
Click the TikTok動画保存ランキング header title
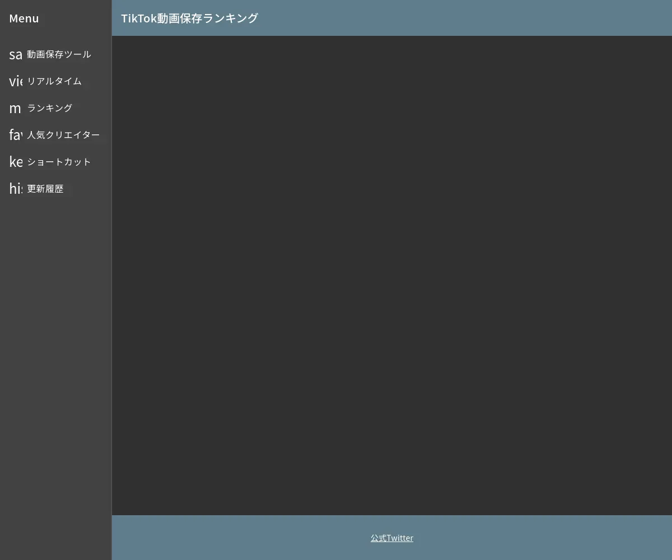click(189, 18)
